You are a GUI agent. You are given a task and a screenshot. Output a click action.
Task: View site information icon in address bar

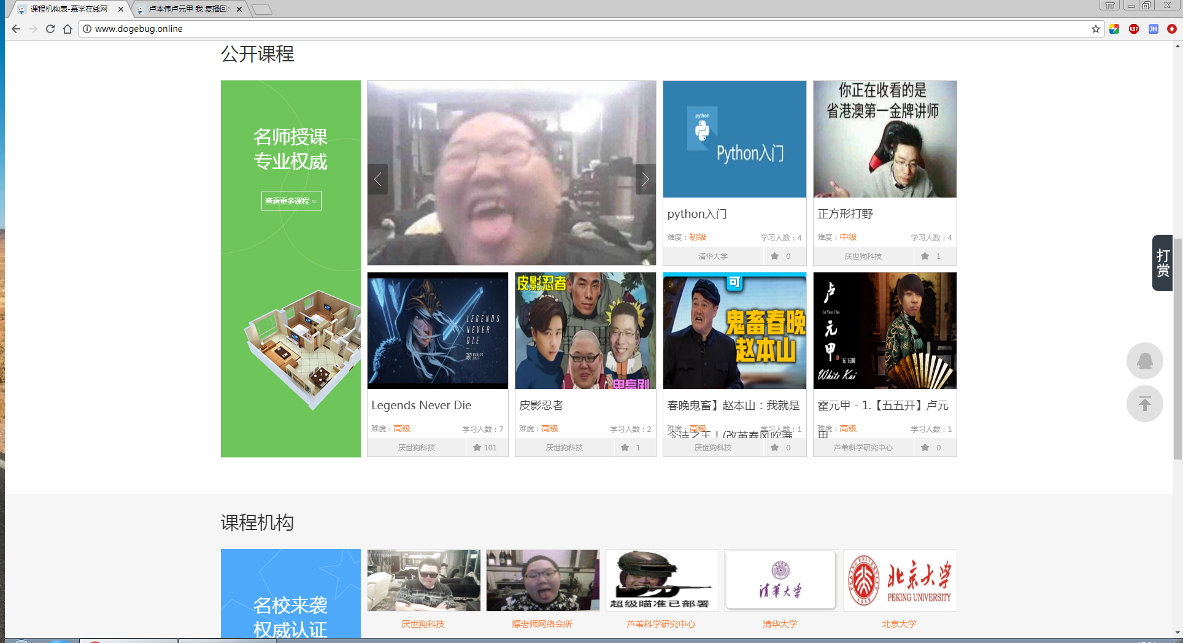pyautogui.click(x=87, y=29)
